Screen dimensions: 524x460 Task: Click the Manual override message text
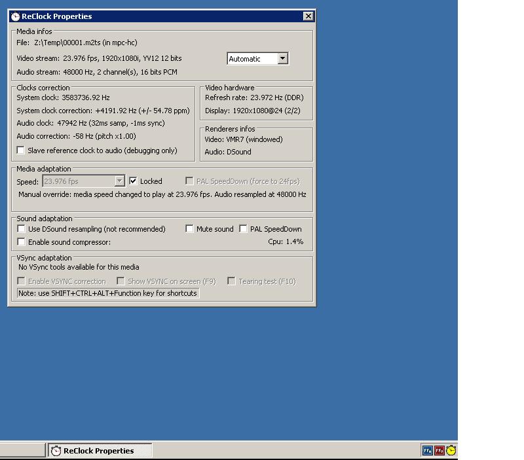162,194
